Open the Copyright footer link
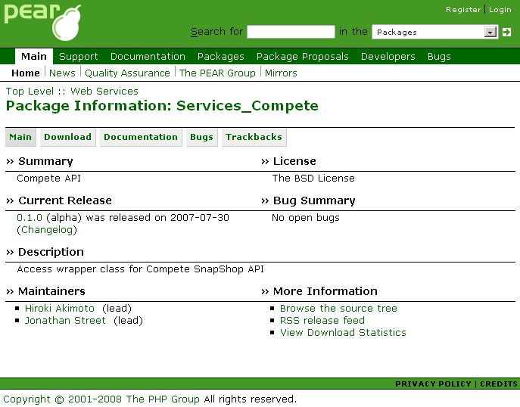Image resolution: width=520 pixels, height=407 pixels. pyautogui.click(x=26, y=399)
